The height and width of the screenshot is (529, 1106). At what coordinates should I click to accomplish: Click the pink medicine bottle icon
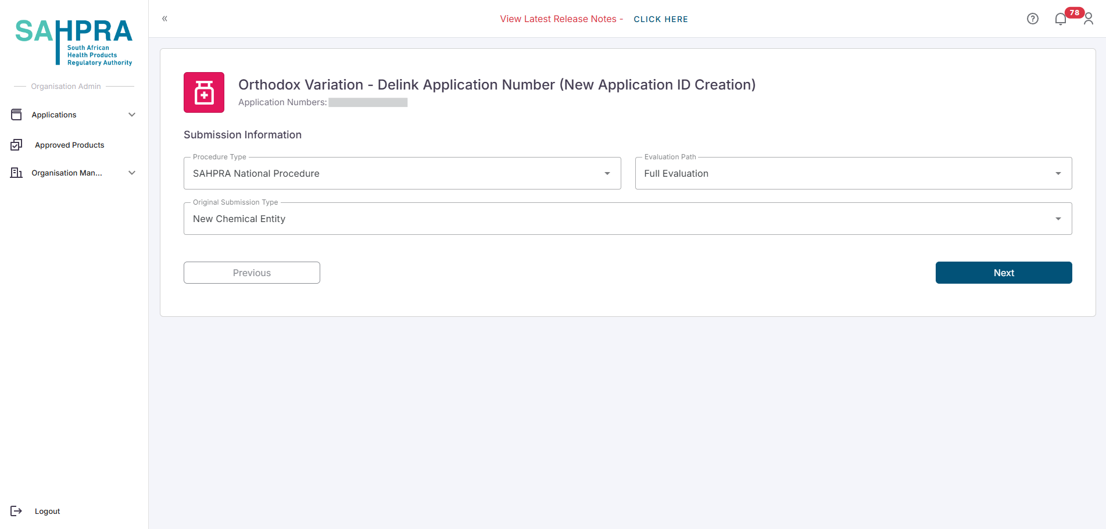point(204,92)
